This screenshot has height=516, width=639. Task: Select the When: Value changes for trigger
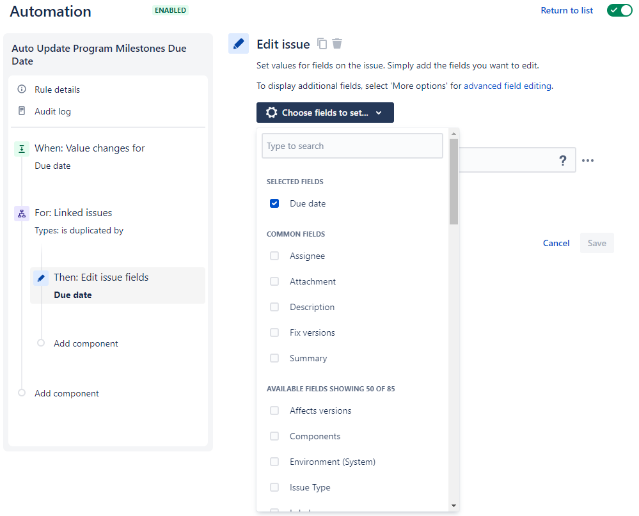pos(90,148)
